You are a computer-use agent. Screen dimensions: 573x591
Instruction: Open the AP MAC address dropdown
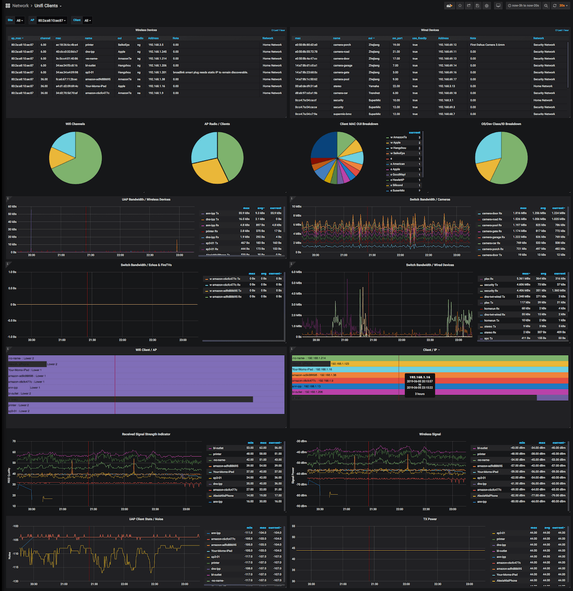point(52,21)
